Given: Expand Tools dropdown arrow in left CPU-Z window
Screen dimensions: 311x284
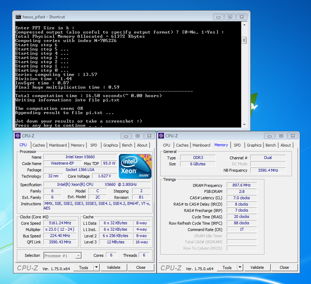Looking at the screenshot, I should [x=96, y=267].
